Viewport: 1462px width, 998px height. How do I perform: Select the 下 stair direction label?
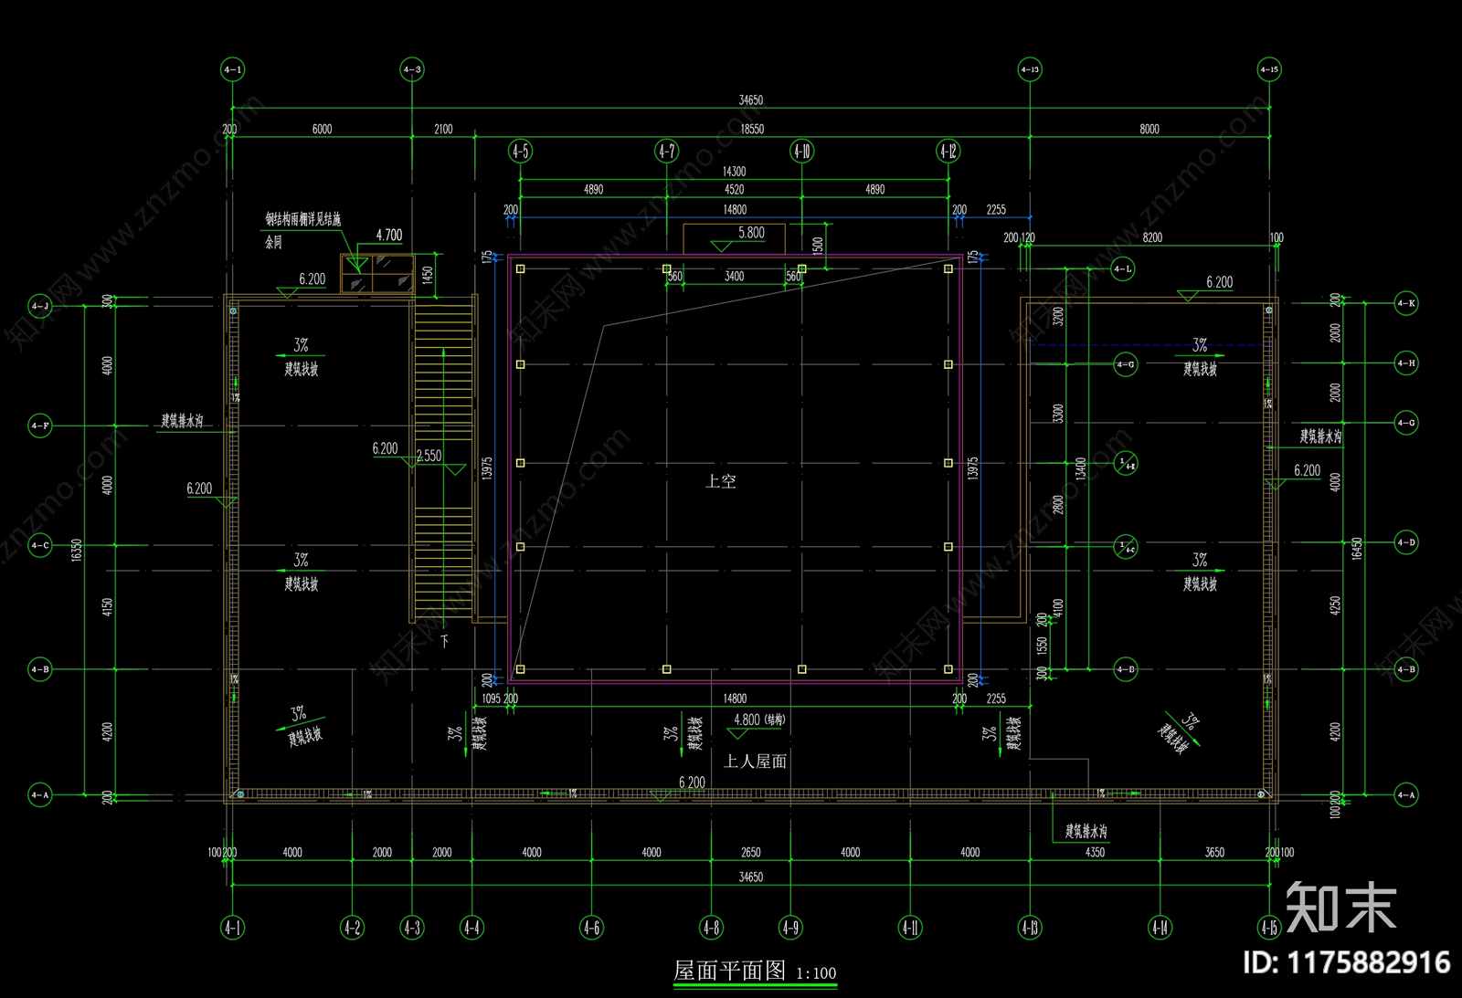(x=445, y=642)
